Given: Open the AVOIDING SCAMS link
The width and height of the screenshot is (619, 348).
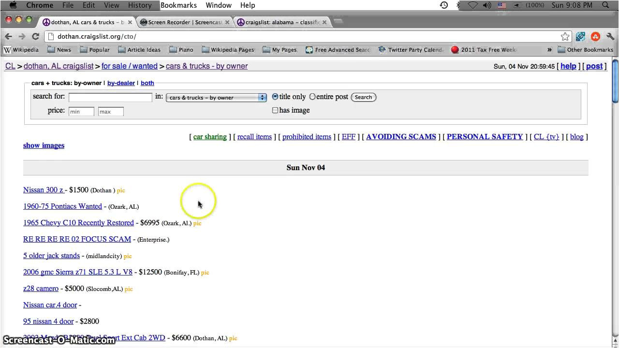Looking at the screenshot, I should click(401, 137).
